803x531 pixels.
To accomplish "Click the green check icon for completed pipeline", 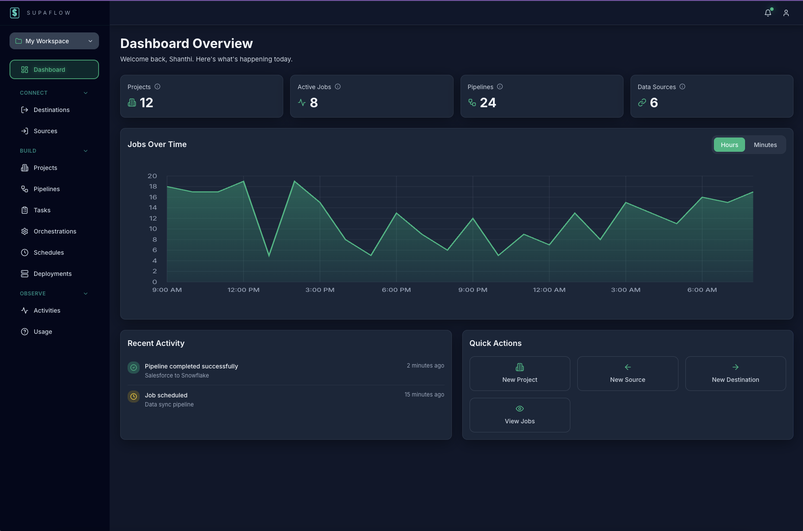I will (134, 368).
